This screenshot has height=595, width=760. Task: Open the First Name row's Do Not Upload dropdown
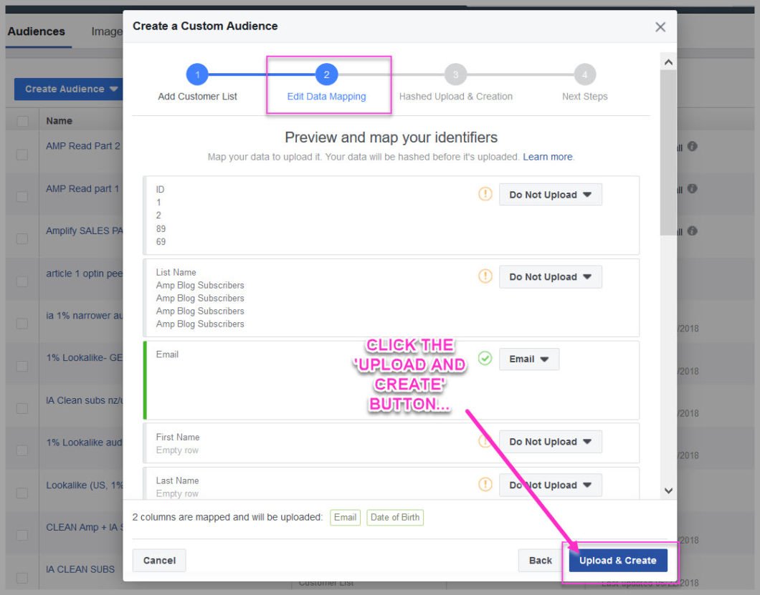(x=551, y=442)
